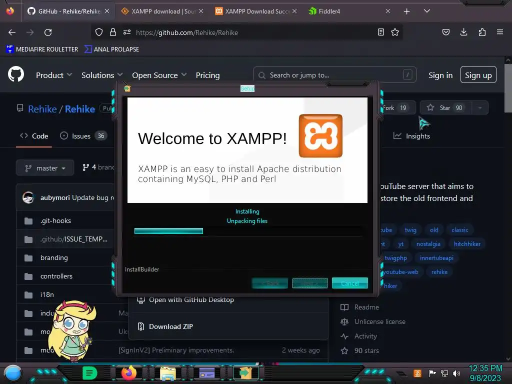Open a new tab with the plus icon
Viewport: 512px width, 384px height.
406,11
